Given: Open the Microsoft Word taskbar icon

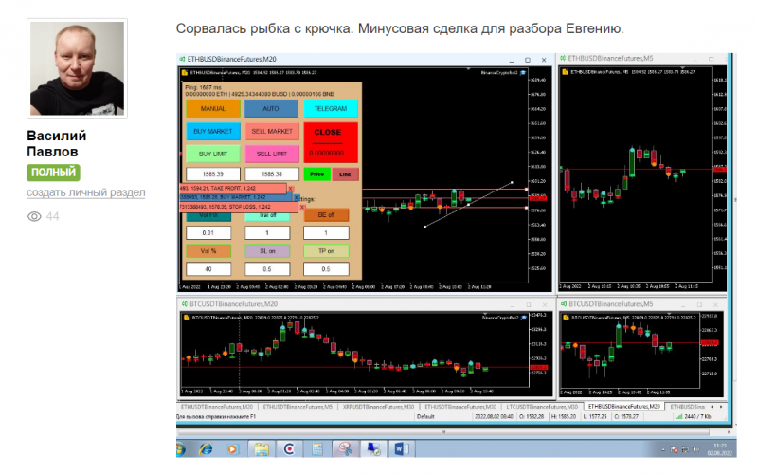Looking at the screenshot, I should point(401,449).
